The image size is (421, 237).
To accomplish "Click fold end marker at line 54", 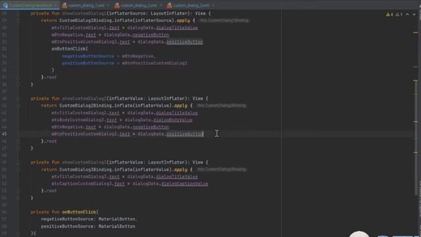I will [18, 197].
